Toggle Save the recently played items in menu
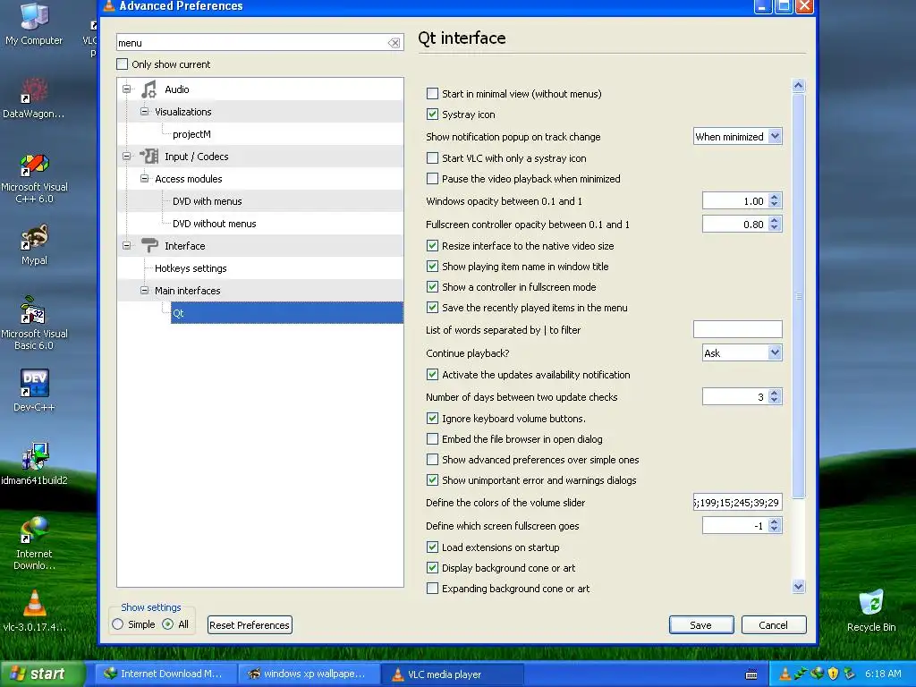This screenshot has height=687, width=916. [432, 308]
